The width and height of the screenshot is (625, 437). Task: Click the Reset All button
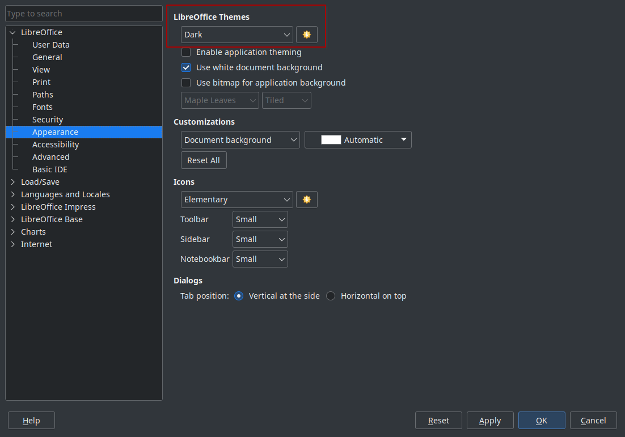(x=204, y=160)
